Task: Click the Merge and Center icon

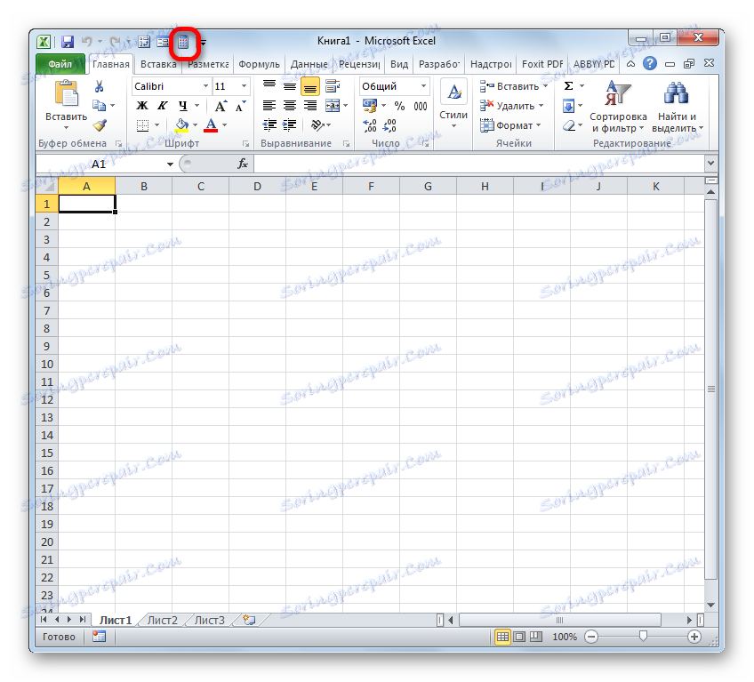Action: (x=333, y=105)
